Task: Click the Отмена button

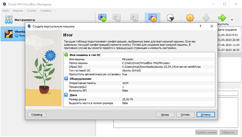Action: (x=206, y=114)
